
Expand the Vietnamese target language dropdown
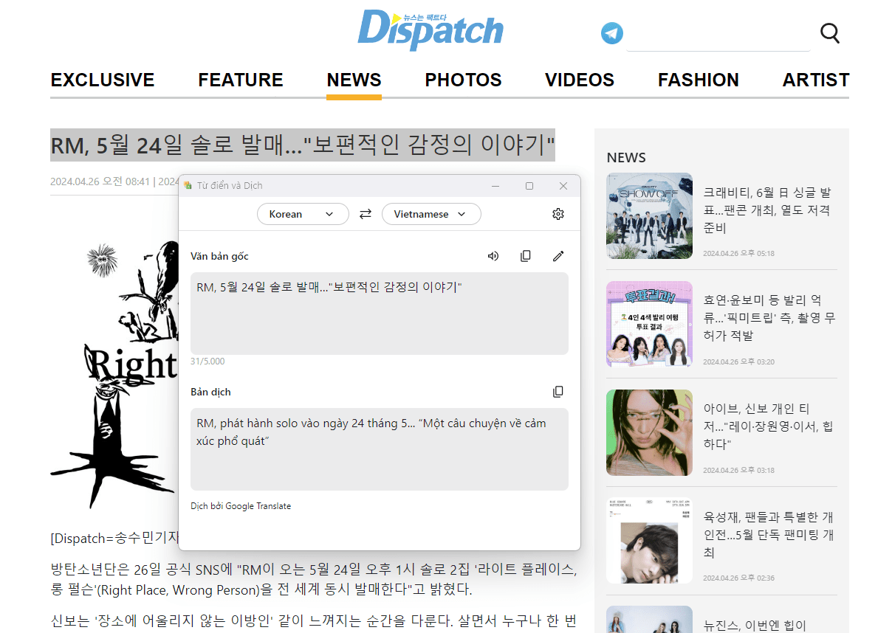[431, 214]
